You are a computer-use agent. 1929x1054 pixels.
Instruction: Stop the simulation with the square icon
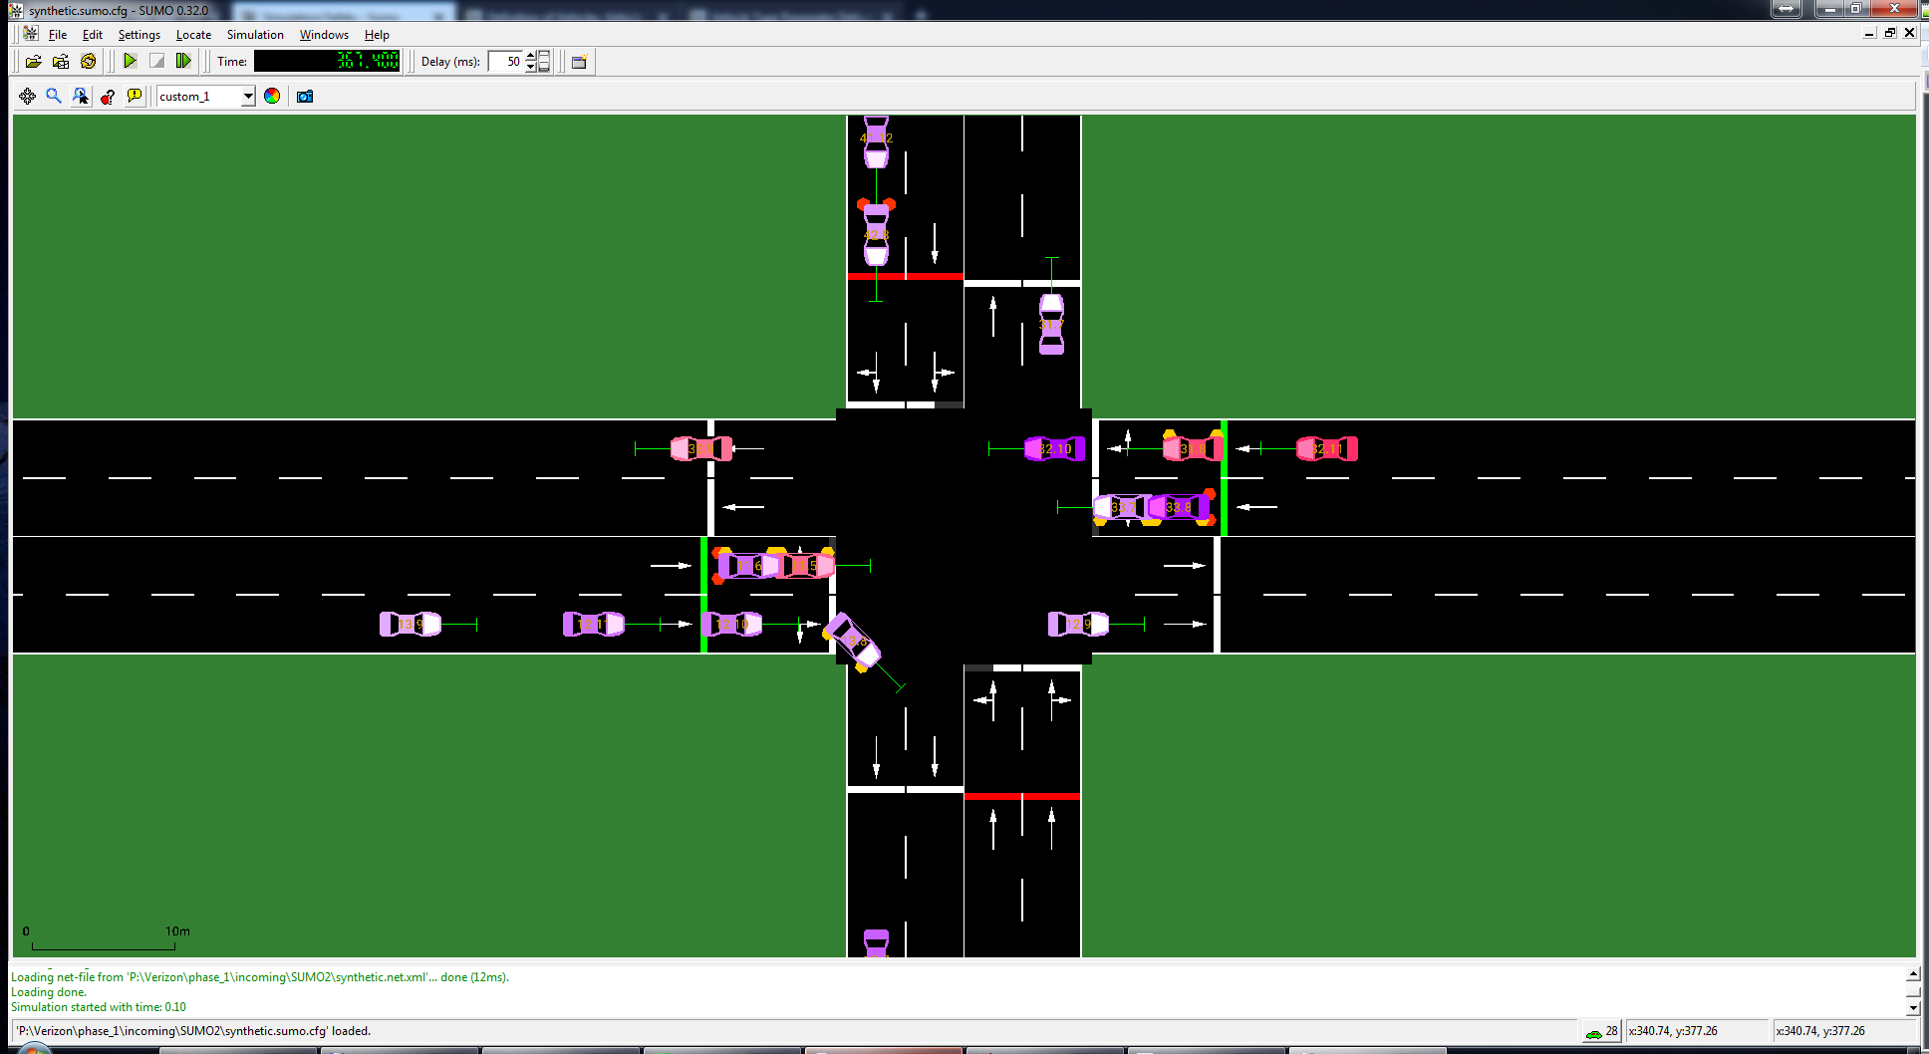(156, 60)
